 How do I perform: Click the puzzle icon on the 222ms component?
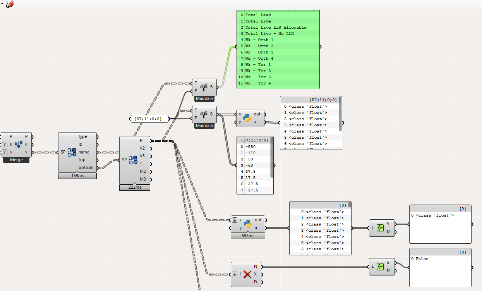click(x=133, y=160)
